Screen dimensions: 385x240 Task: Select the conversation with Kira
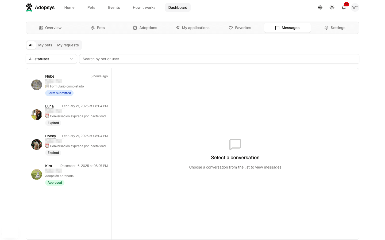(x=68, y=174)
